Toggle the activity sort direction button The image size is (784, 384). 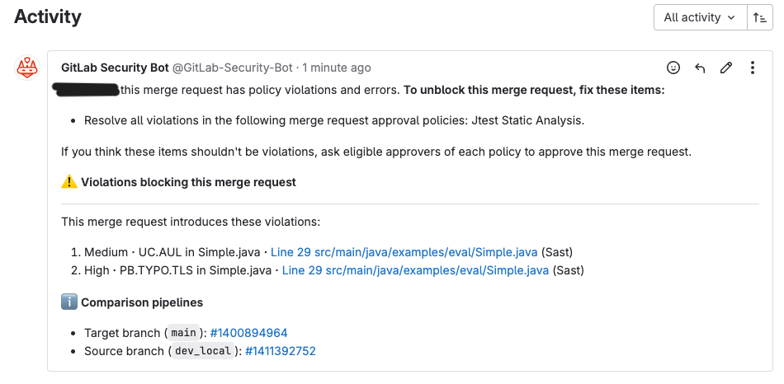[759, 17]
